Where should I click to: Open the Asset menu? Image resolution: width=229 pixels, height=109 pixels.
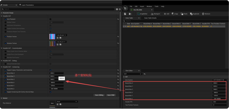(x=142, y=6)
